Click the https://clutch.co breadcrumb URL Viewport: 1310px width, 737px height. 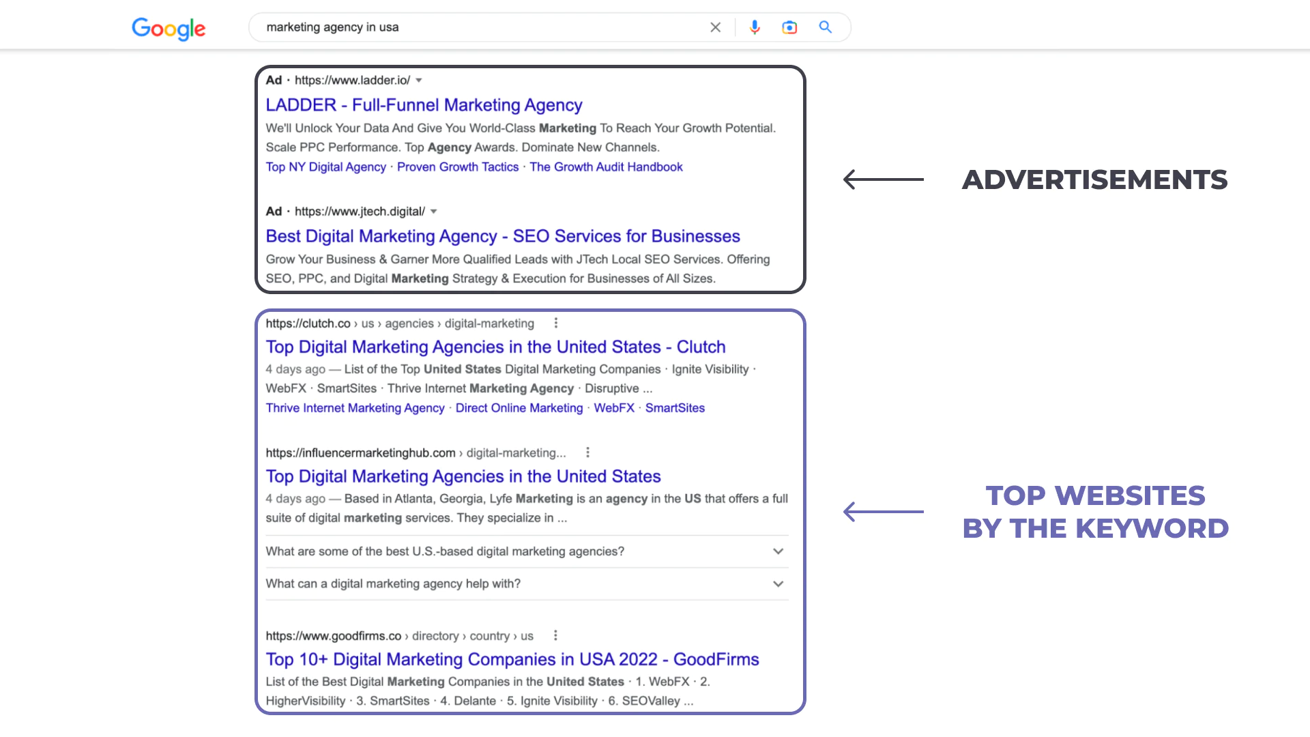click(x=308, y=323)
